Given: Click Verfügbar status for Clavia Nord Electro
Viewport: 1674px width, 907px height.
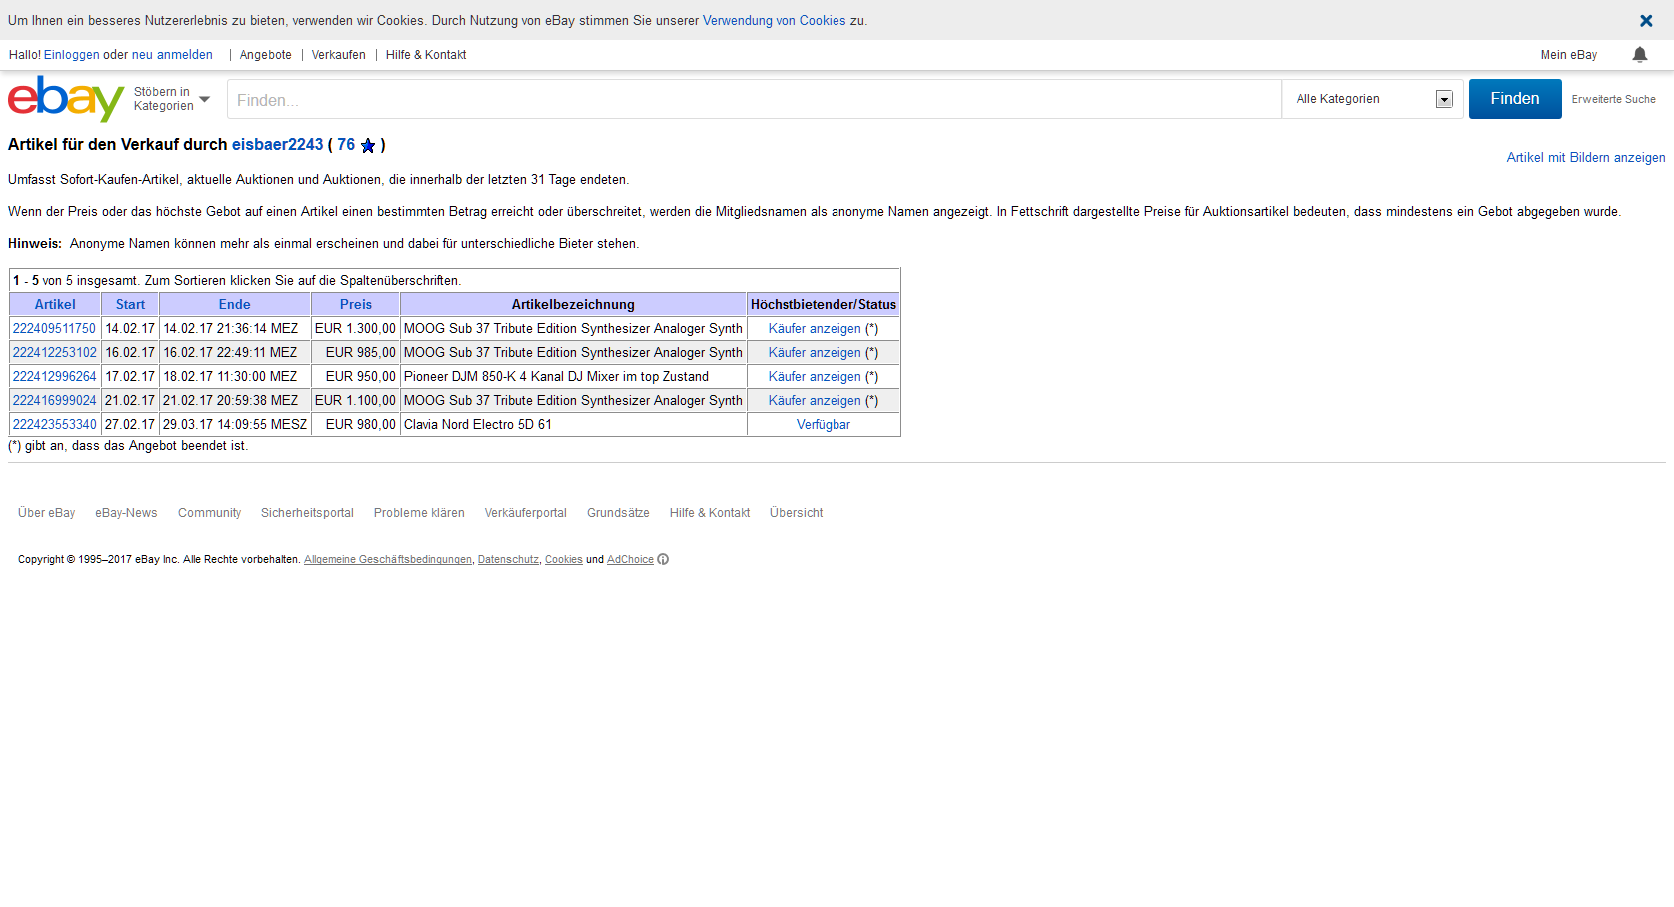Looking at the screenshot, I should pos(823,425).
